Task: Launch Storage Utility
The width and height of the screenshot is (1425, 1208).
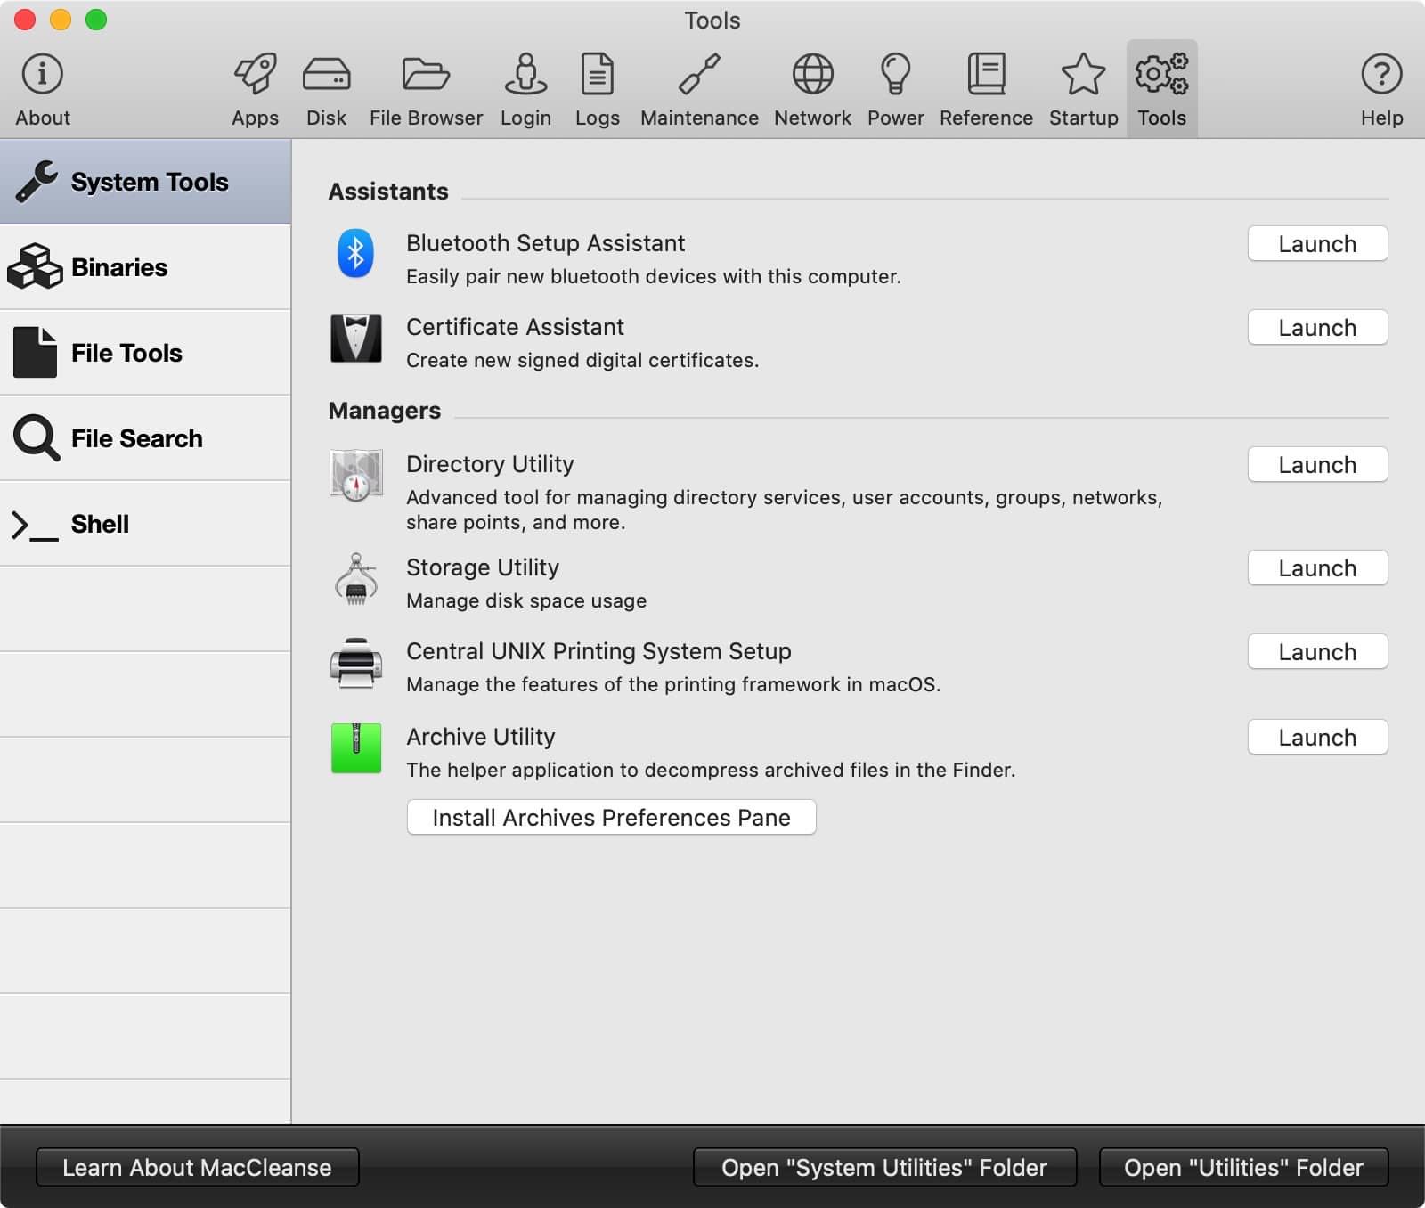Action: click(1317, 568)
